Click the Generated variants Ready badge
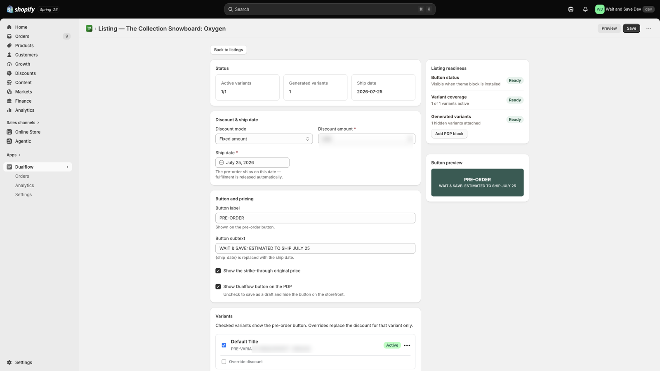The width and height of the screenshot is (660, 371). tap(515, 120)
